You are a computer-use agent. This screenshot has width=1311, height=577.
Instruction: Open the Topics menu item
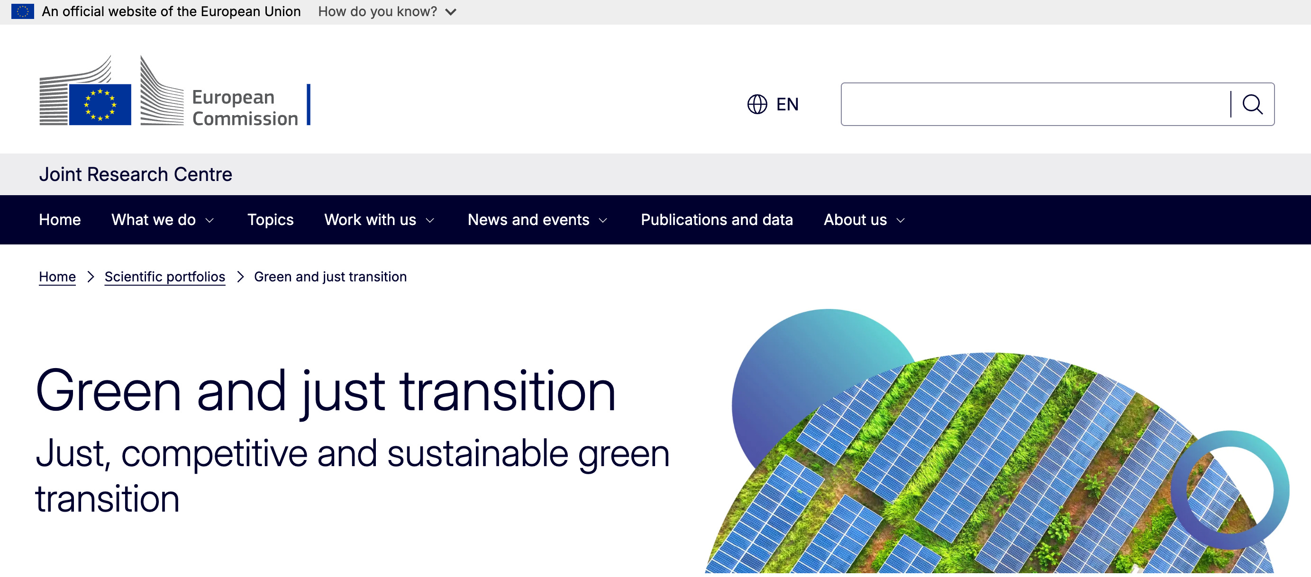pyautogui.click(x=270, y=220)
